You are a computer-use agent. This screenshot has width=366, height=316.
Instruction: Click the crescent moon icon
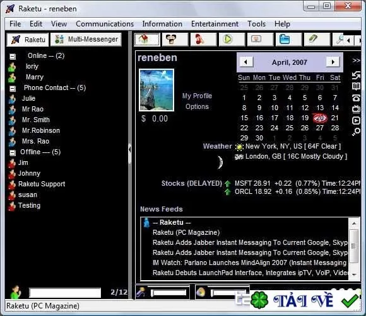220,162
